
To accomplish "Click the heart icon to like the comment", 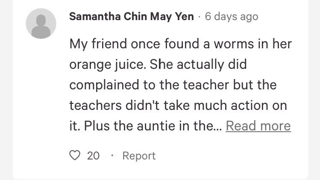I will click(x=75, y=156).
